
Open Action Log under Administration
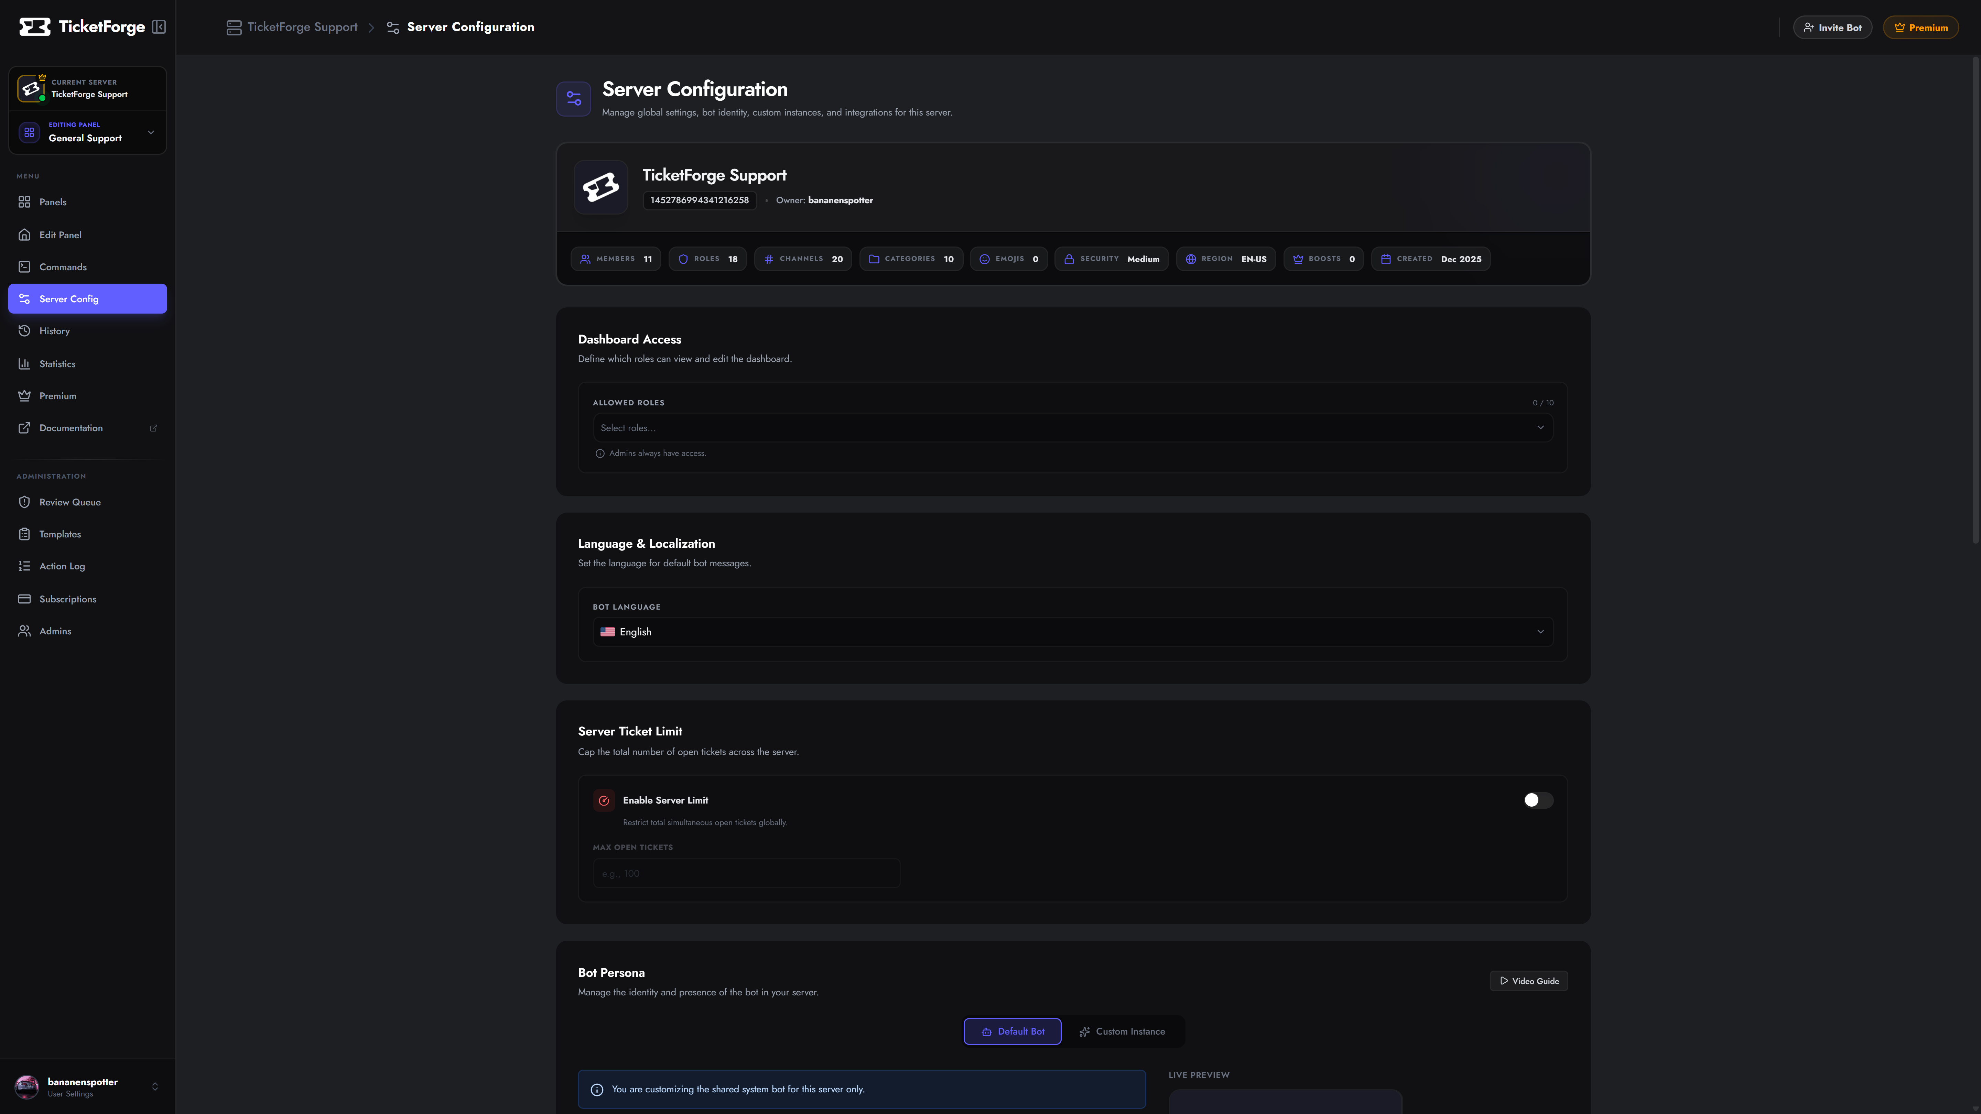pos(88,567)
